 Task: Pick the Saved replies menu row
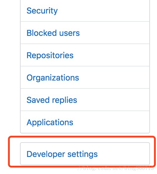coord(85,100)
